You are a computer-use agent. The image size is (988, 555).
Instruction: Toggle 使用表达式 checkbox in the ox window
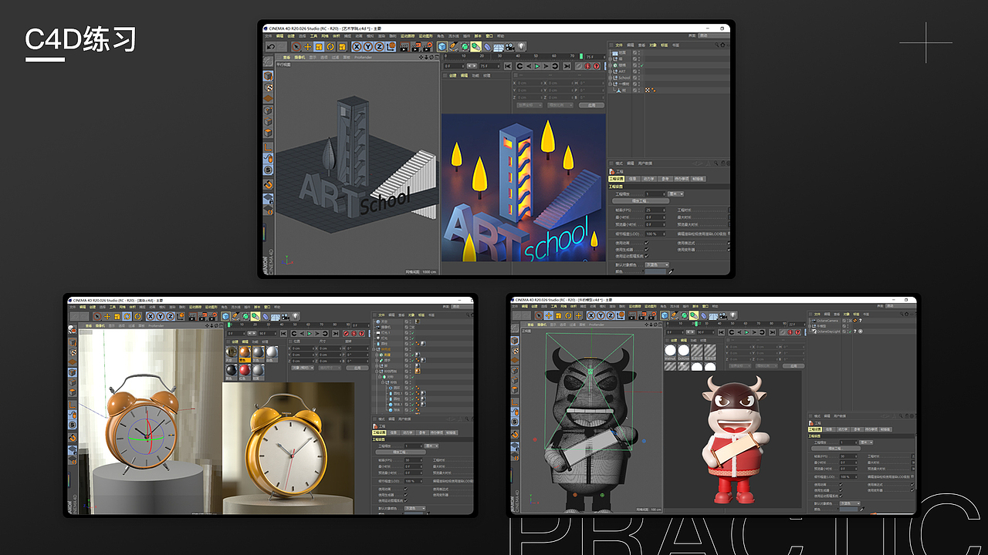912,484
